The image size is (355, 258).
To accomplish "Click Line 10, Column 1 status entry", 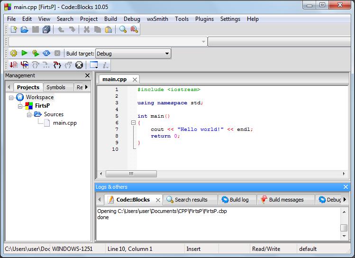I will [x=130, y=249].
